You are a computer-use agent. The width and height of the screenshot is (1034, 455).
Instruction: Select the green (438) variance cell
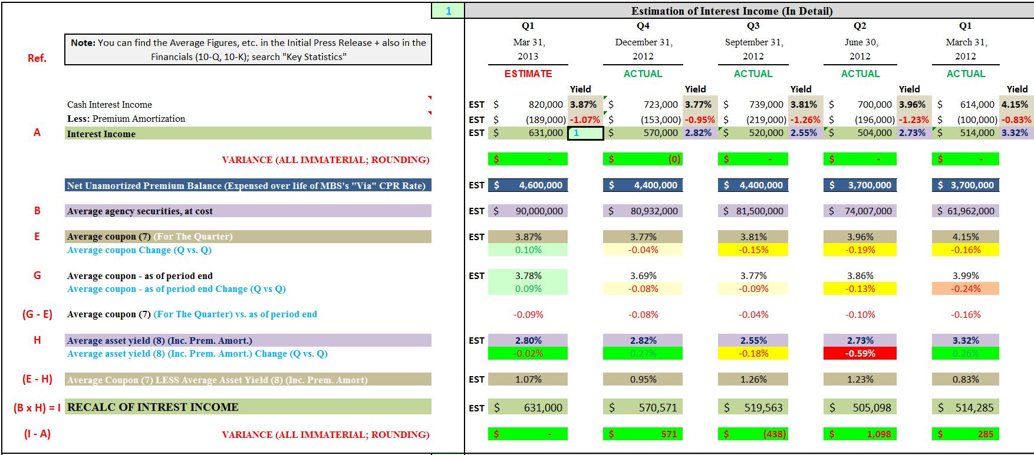click(x=753, y=434)
